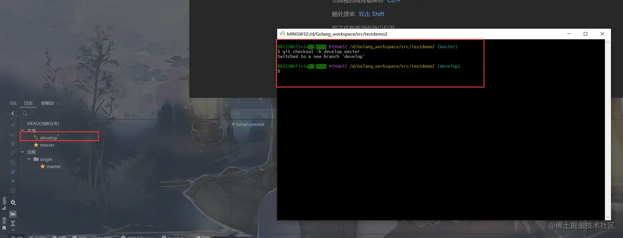Collapse the origin remote folder
Image resolution: width=623 pixels, height=238 pixels.
pos(29,159)
